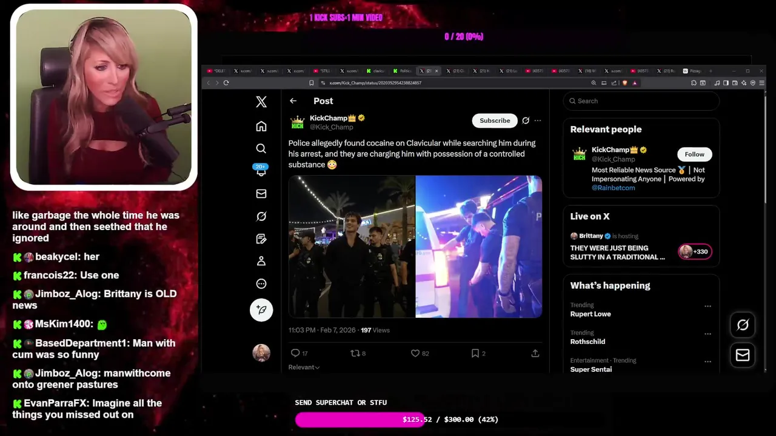
Task: Open post more options ellipsis
Action: [x=538, y=121]
